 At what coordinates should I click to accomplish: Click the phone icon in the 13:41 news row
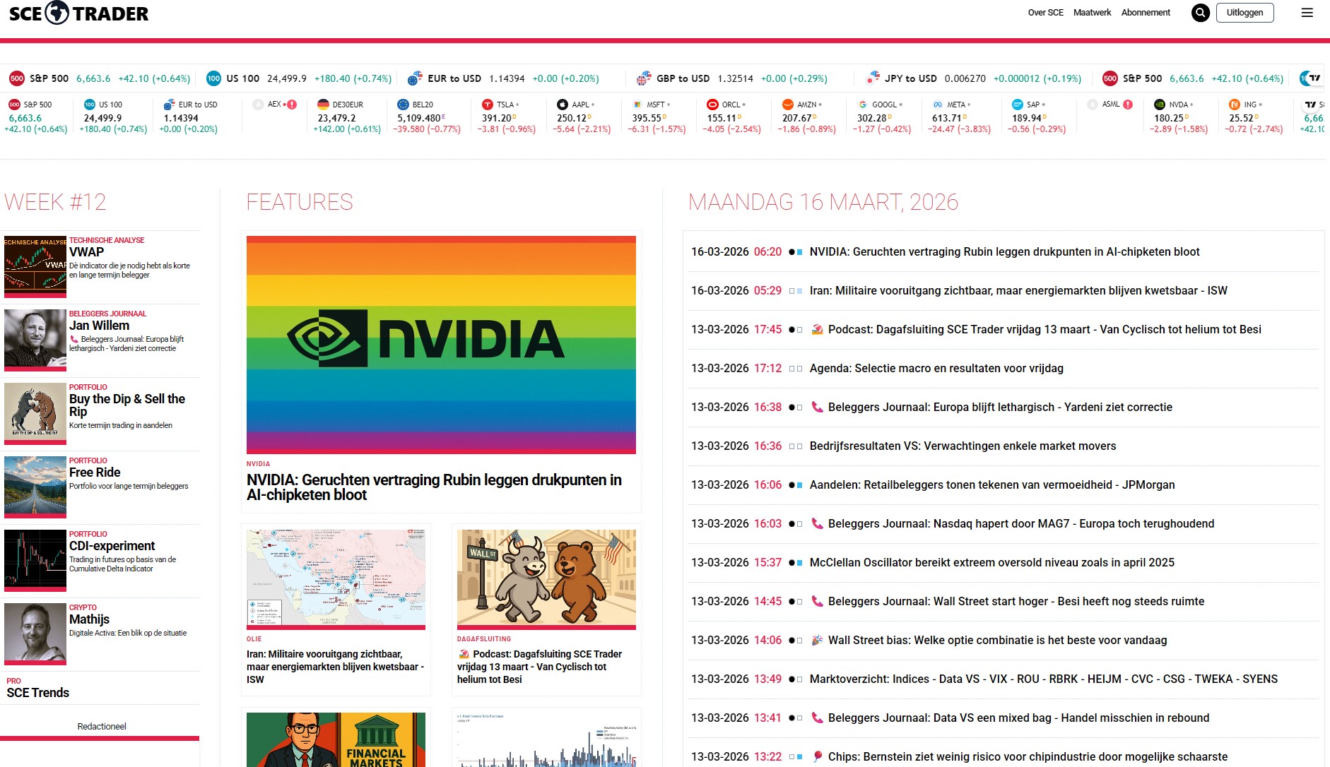(x=817, y=718)
